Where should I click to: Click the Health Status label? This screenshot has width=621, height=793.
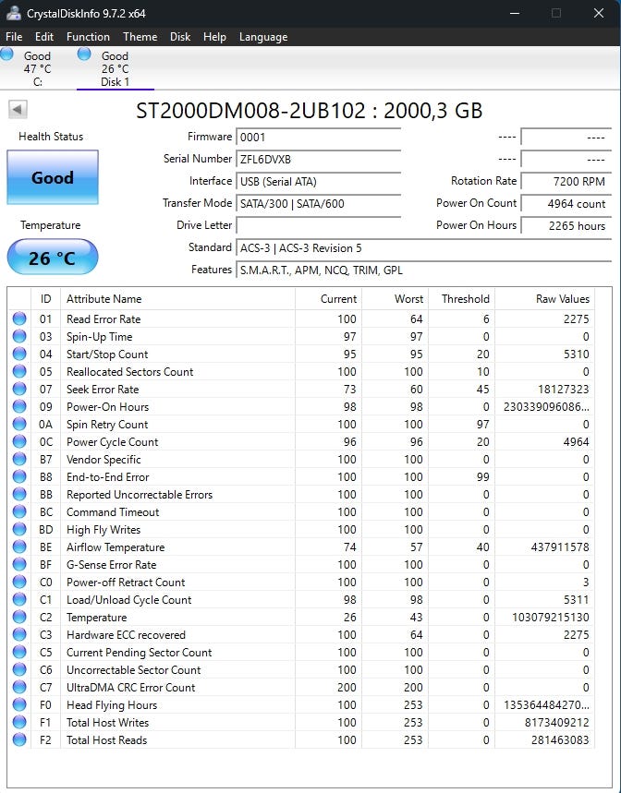[x=51, y=136]
